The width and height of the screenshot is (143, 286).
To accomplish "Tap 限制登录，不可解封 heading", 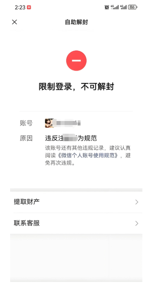I will pos(76,86).
